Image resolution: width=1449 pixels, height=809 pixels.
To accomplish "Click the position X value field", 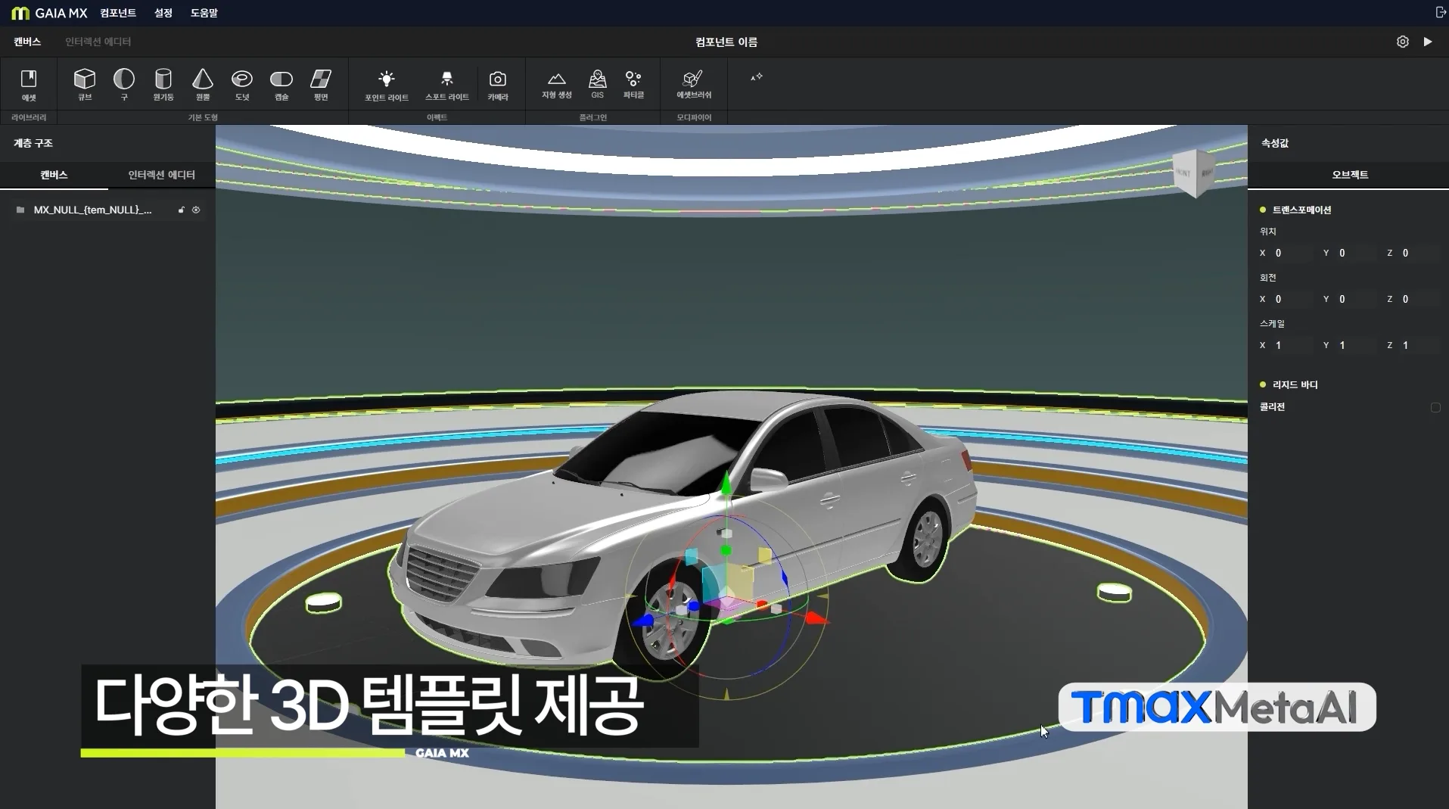I will (1292, 253).
